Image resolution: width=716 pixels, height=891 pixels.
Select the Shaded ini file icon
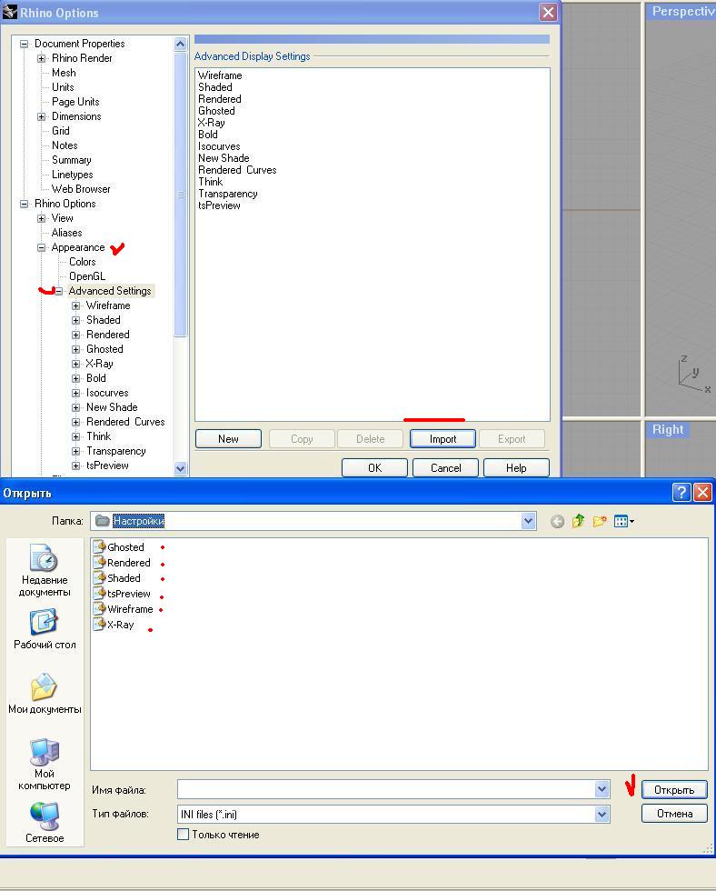click(99, 577)
